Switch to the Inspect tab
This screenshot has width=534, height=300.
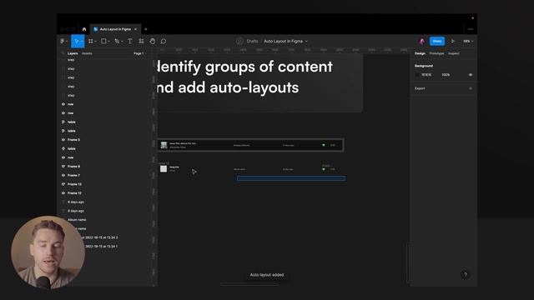[454, 53]
